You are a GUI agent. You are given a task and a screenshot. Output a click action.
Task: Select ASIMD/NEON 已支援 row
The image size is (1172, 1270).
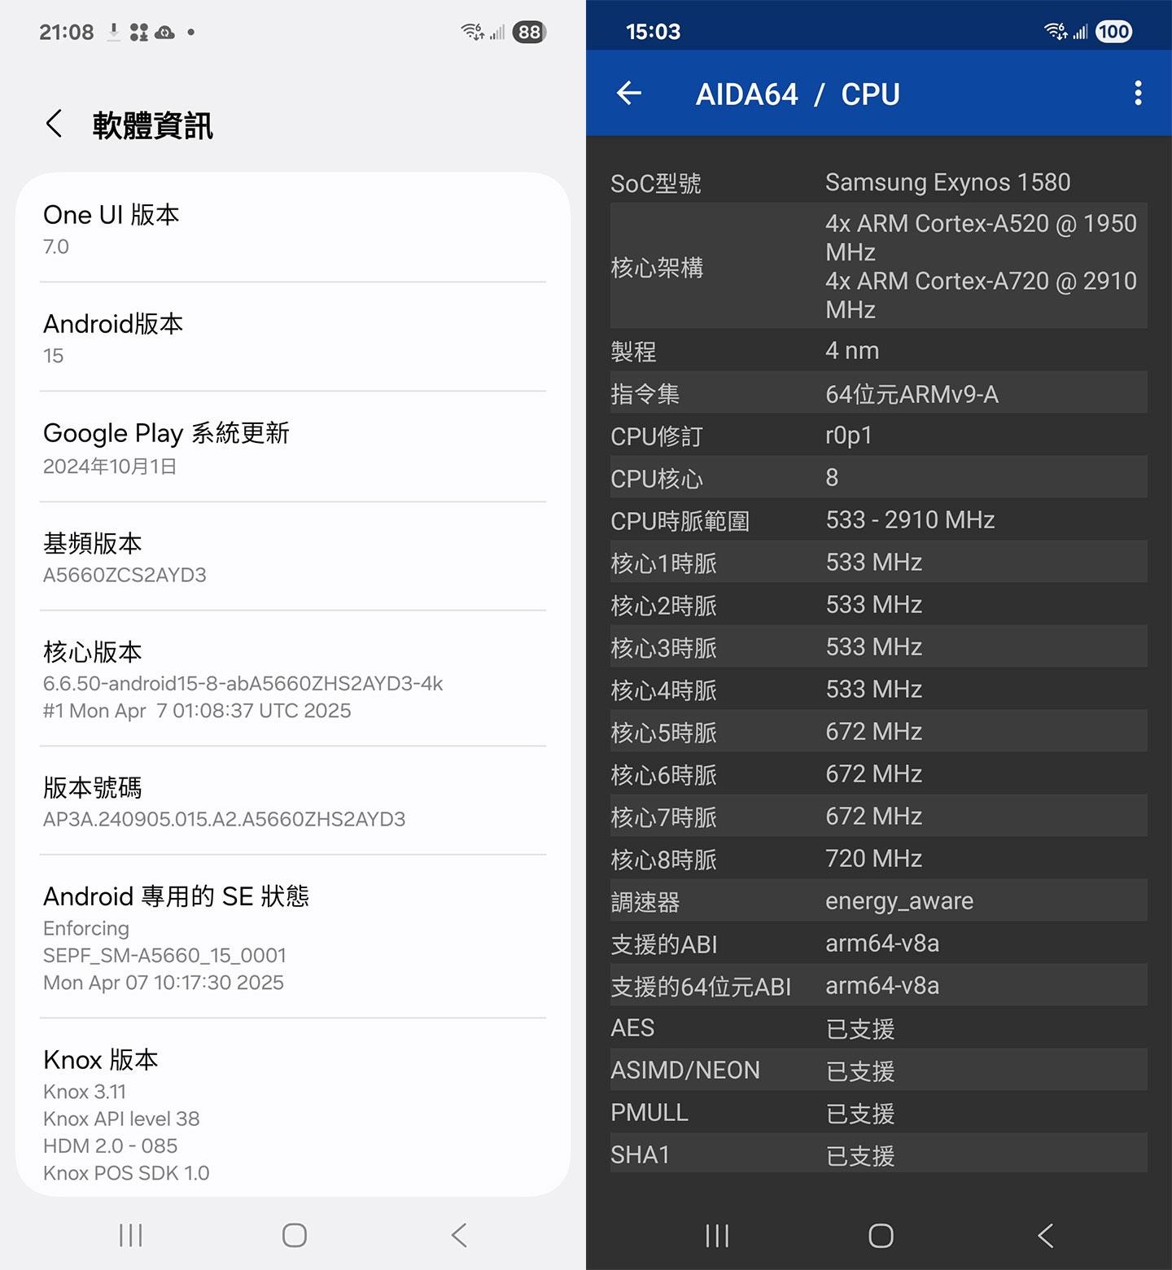pyautogui.click(x=879, y=1070)
